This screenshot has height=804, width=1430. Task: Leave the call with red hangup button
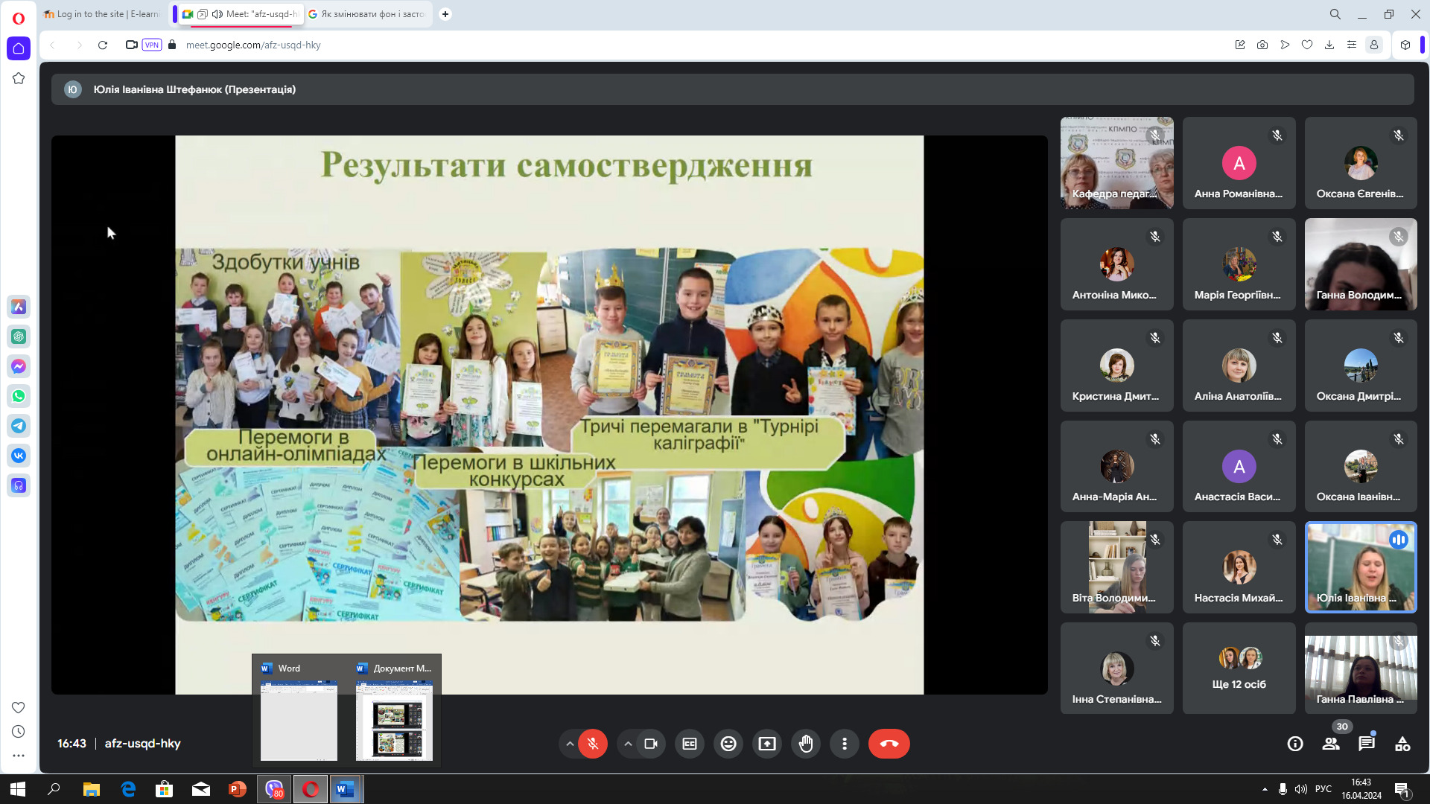point(889,744)
